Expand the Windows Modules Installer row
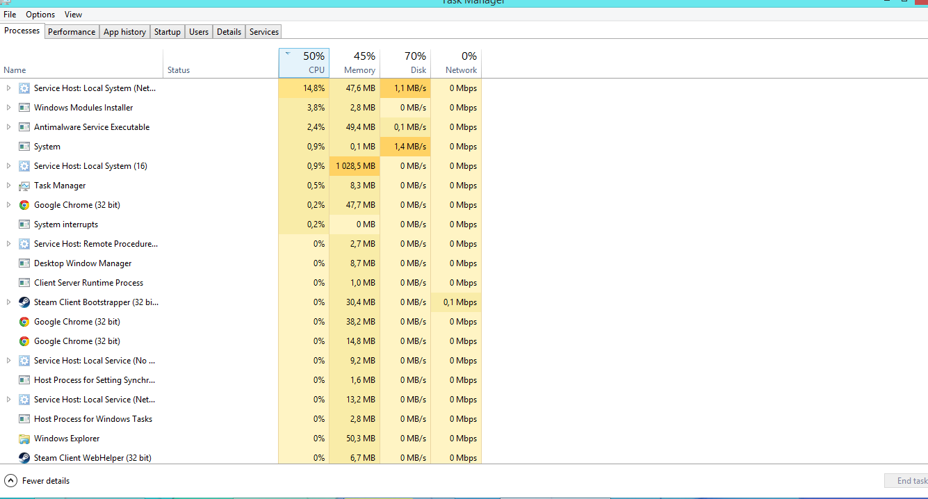The width and height of the screenshot is (928, 499). (8, 108)
